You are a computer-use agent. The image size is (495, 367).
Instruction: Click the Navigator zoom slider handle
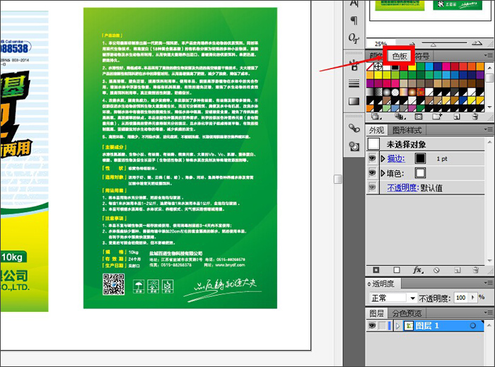433,45
